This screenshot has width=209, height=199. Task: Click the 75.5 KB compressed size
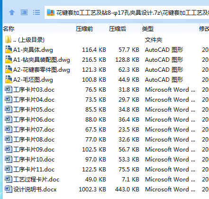129,170
